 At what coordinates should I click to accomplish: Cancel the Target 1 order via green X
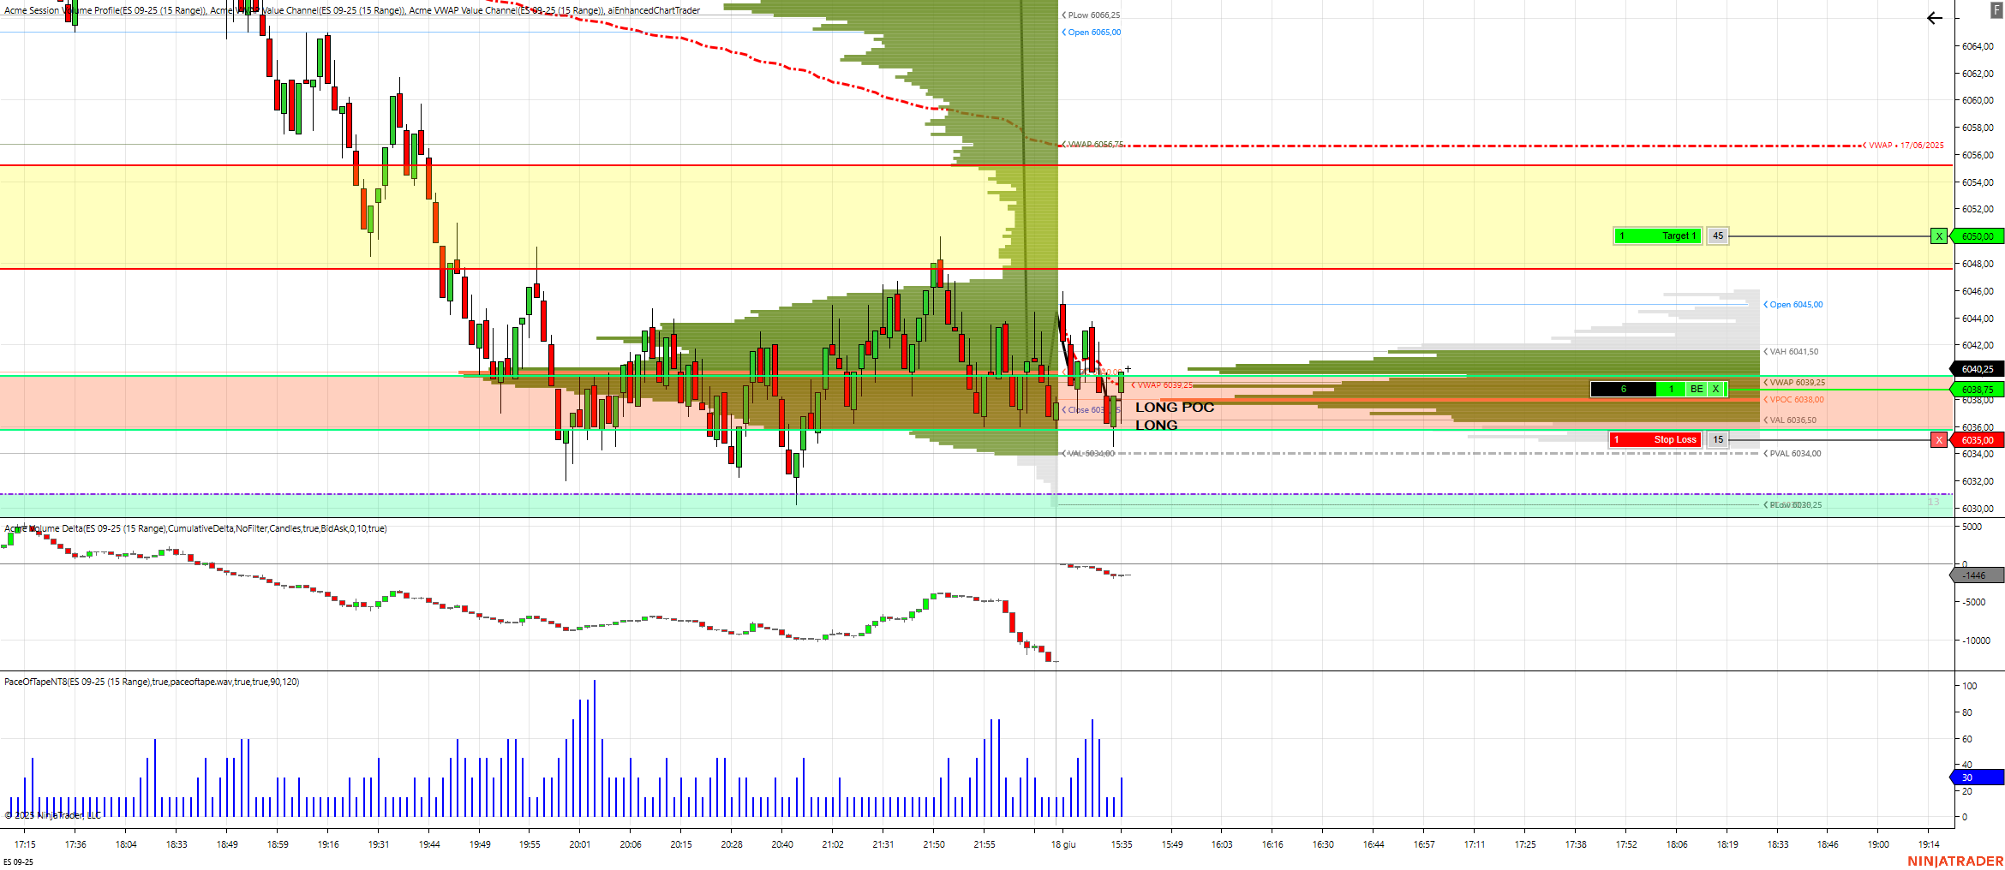click(x=1939, y=236)
